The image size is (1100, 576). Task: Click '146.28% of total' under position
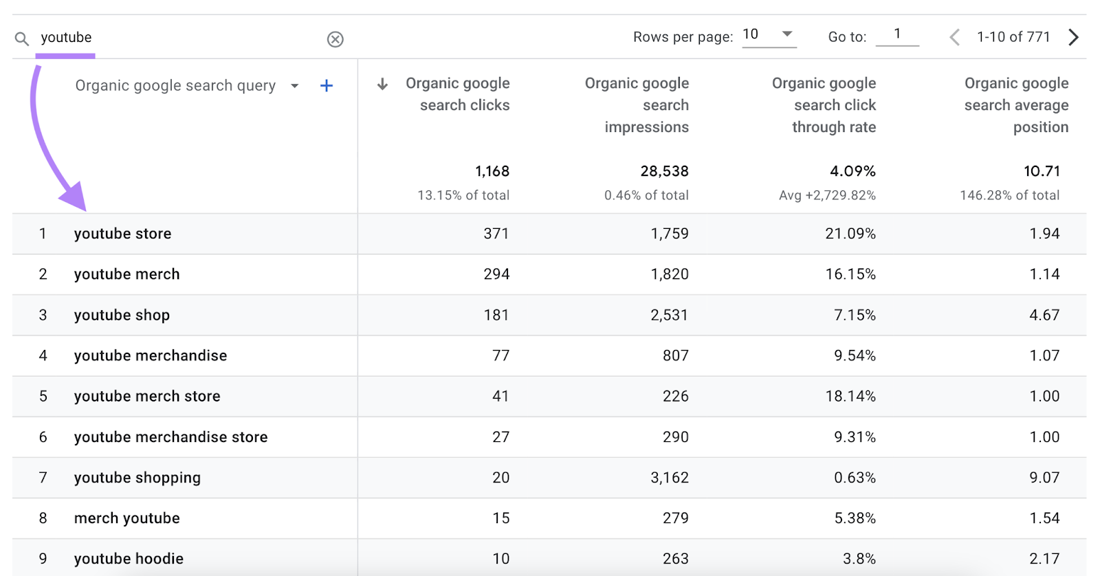click(1009, 195)
